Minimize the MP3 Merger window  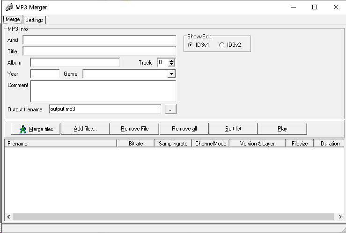[294, 7]
